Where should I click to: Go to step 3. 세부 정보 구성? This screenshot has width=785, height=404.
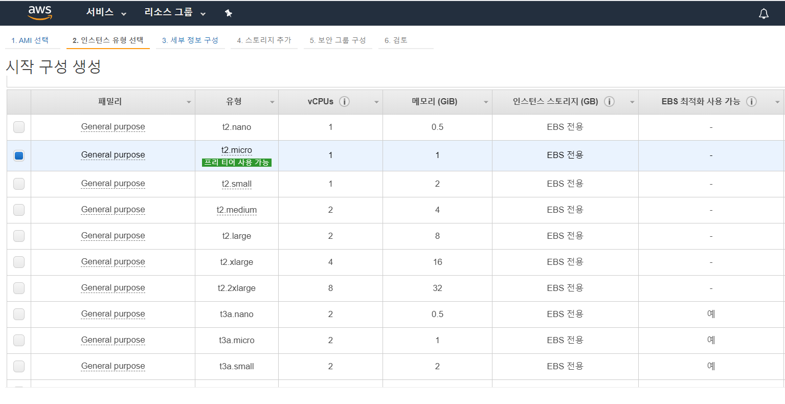[190, 40]
